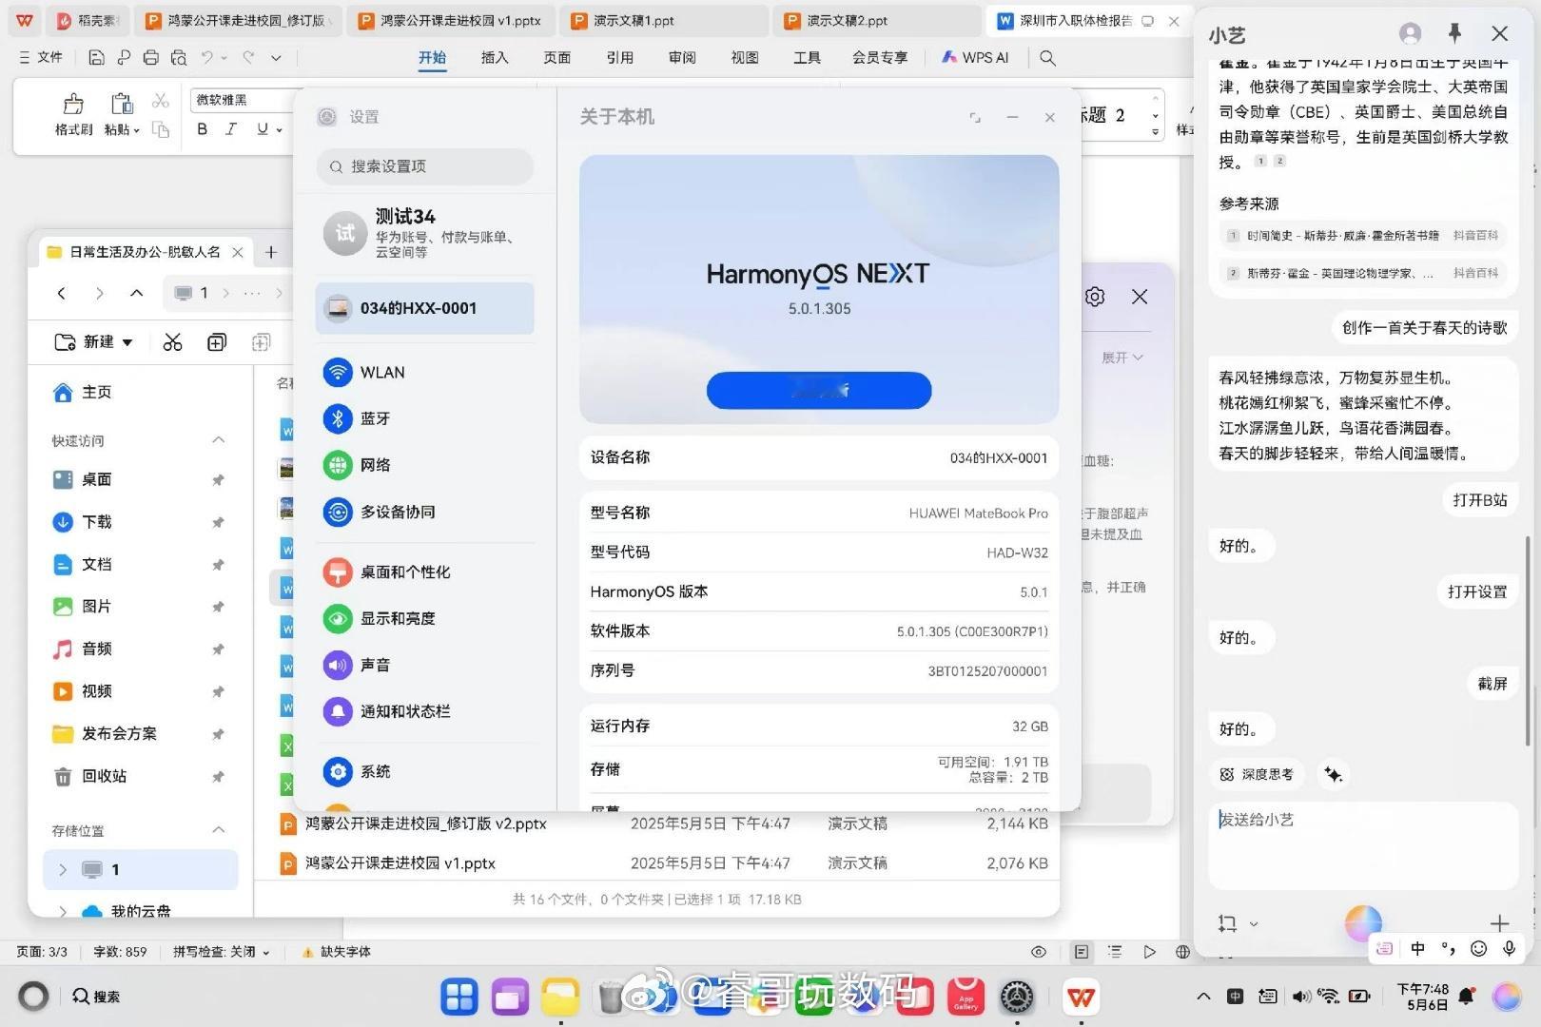Open the 文件 menu in WPS

pos(40,58)
